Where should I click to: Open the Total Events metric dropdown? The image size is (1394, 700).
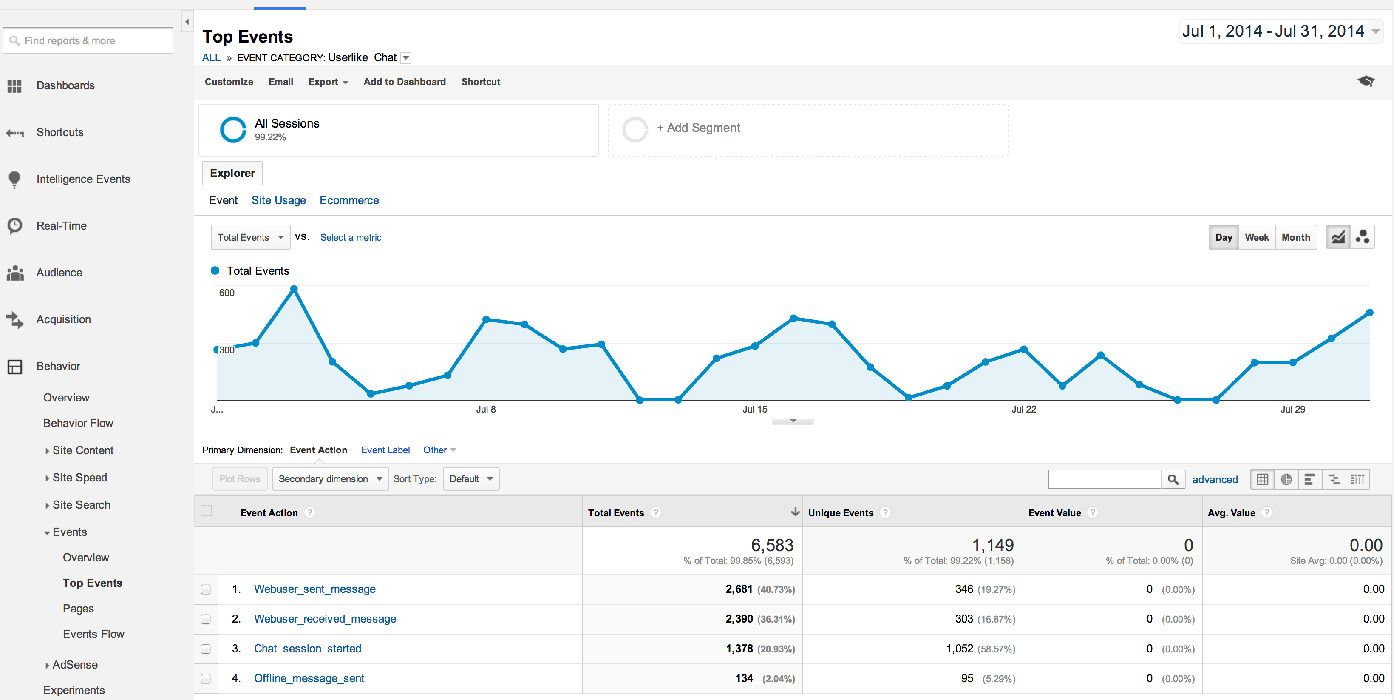(250, 237)
